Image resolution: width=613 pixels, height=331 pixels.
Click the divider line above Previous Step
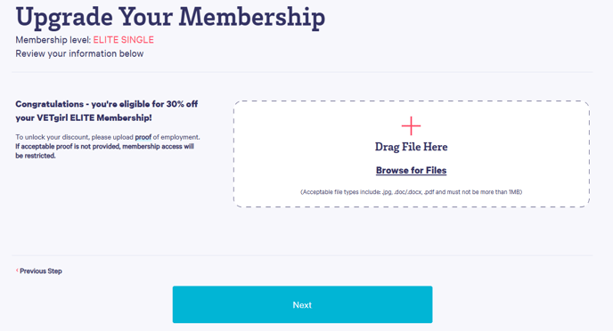[x=302, y=255]
